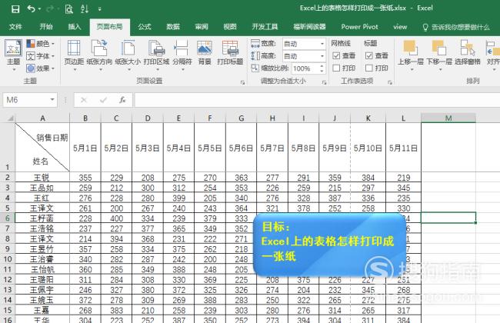Click the Name Box showing M6
The width and height of the screenshot is (500, 323).
click(25, 100)
